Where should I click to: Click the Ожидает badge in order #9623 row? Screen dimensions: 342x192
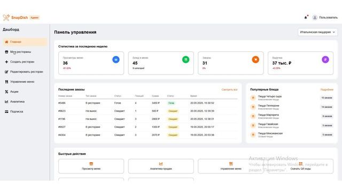173,111
